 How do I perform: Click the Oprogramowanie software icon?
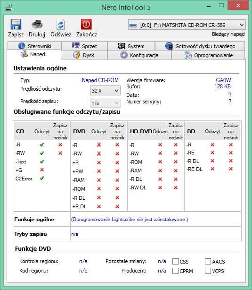(x=188, y=55)
